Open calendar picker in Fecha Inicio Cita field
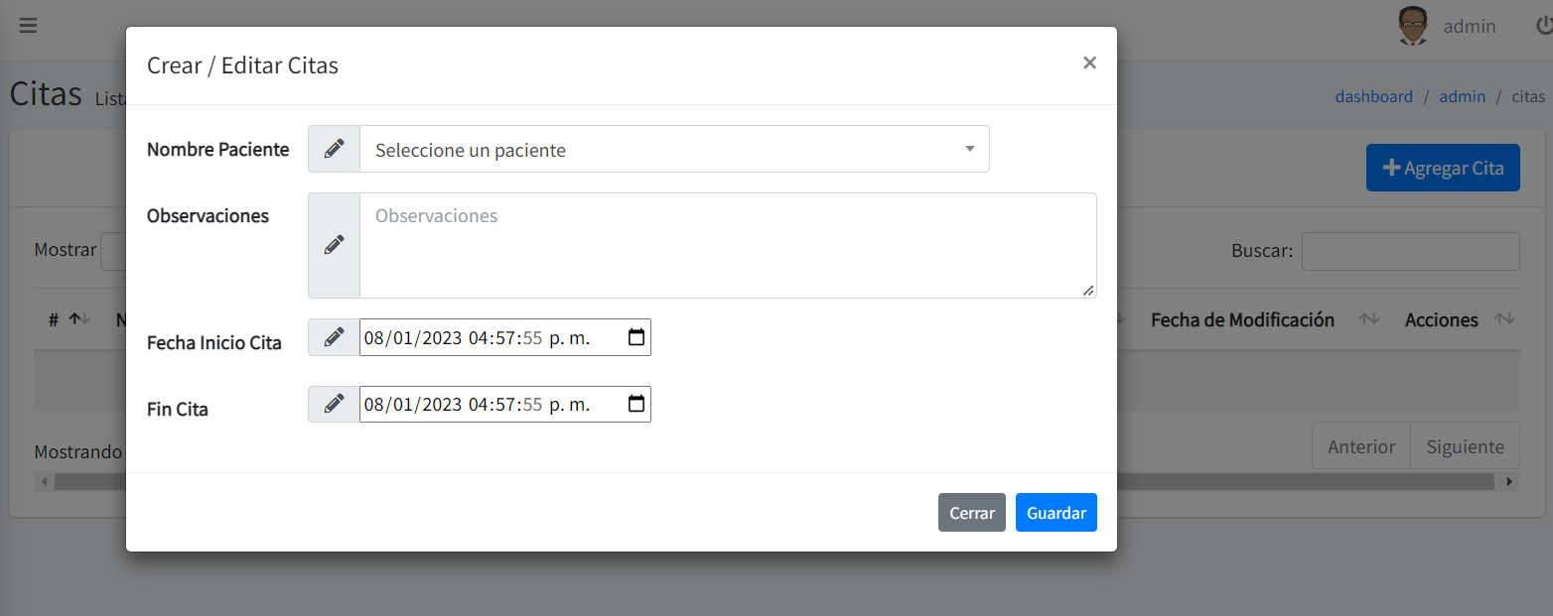Screen dimensions: 1553x616 pyautogui.click(x=636, y=337)
